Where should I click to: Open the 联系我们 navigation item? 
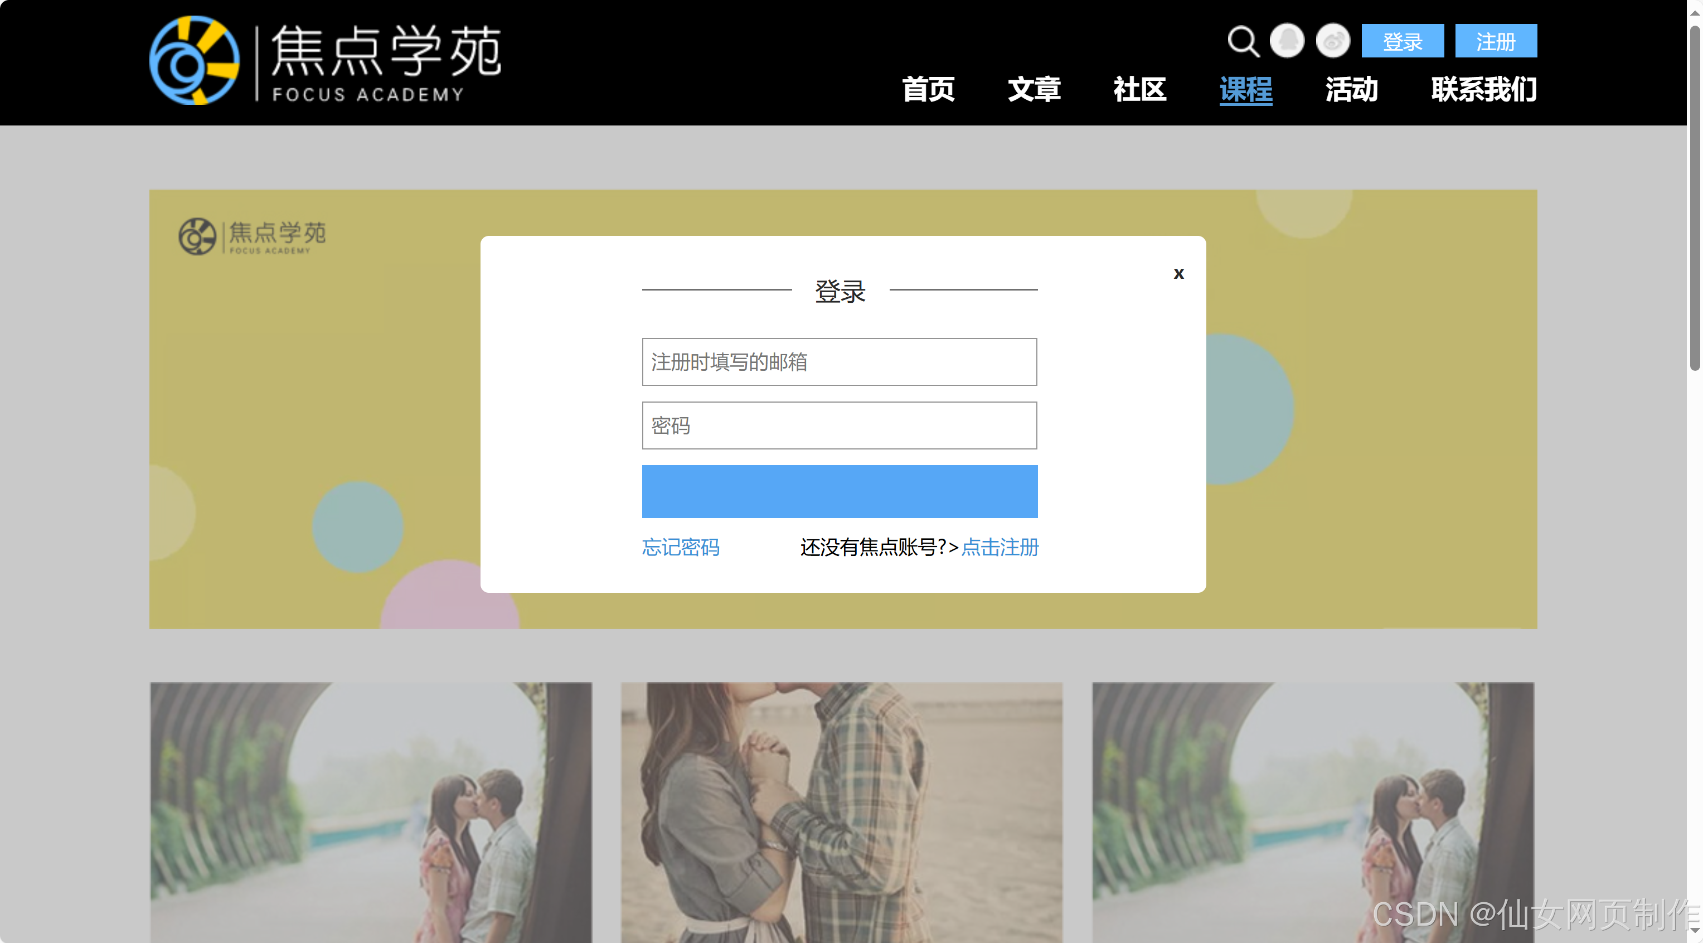pyautogui.click(x=1483, y=89)
